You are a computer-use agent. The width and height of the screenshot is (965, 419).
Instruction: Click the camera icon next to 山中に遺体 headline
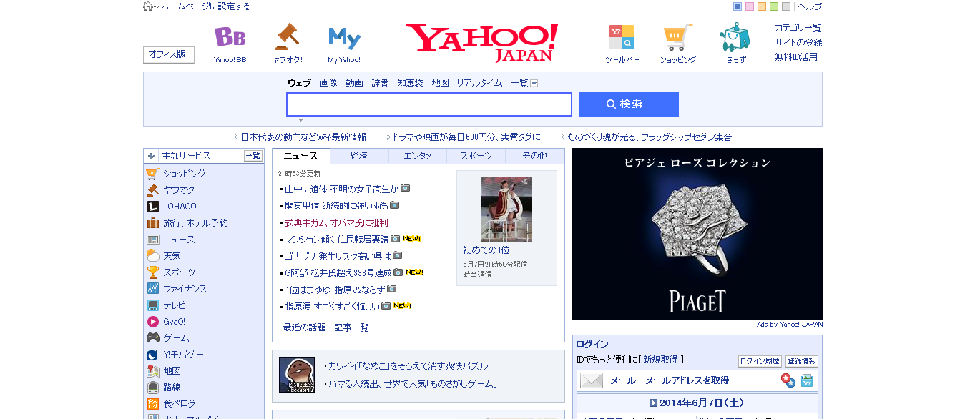coord(406,188)
